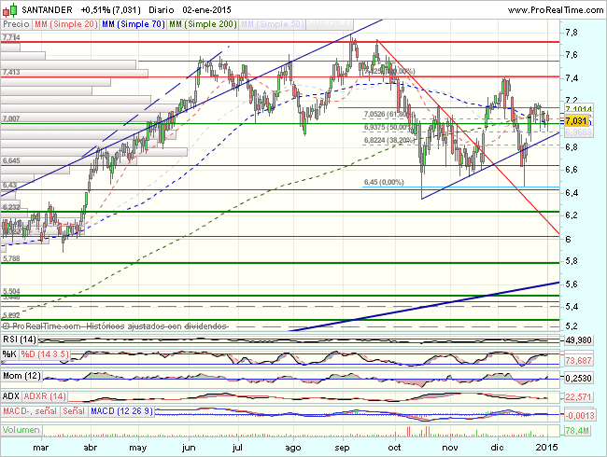Select the Volumen panel label
The image size is (607, 457).
21,430
